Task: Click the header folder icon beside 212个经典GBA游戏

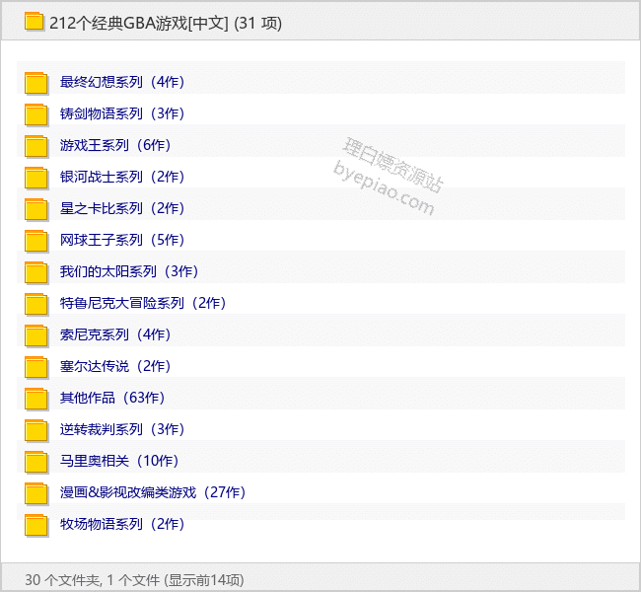Action: tap(34, 22)
